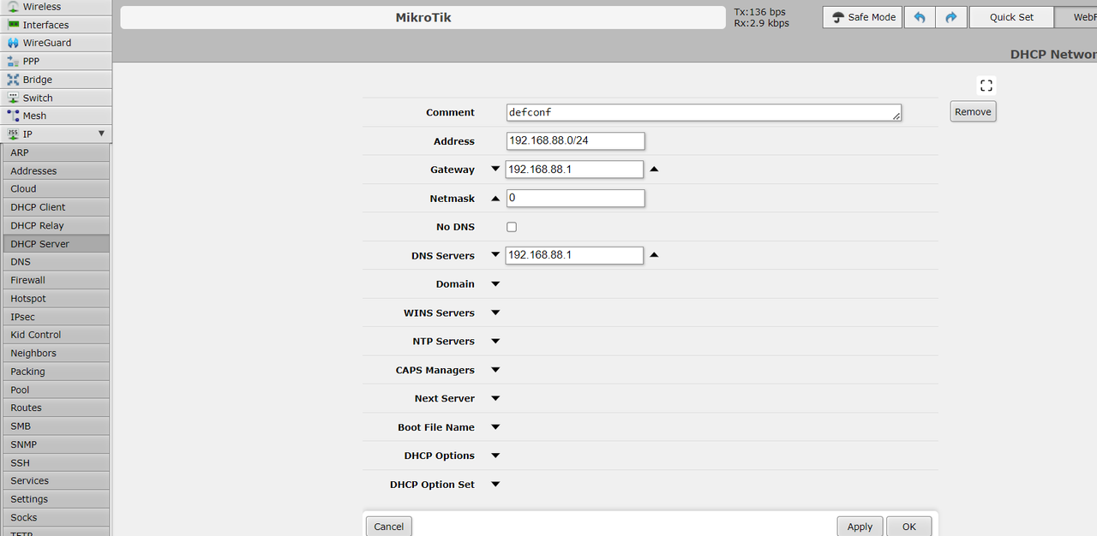Open Addresses in the IP submenu

point(56,171)
